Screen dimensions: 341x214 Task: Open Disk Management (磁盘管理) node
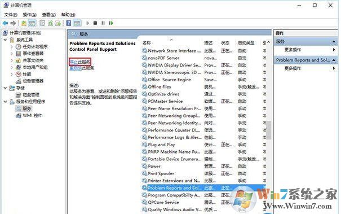click(x=28, y=95)
